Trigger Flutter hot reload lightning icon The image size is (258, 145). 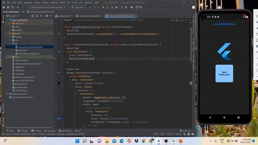(103, 7)
